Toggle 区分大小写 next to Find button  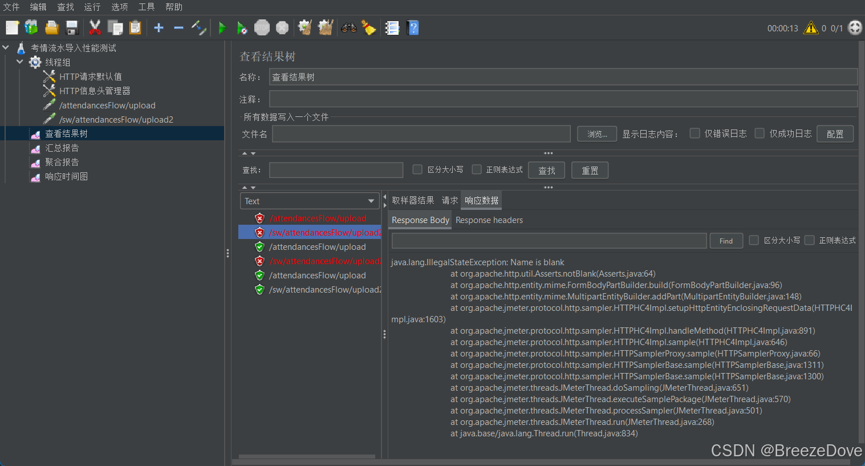[754, 240]
